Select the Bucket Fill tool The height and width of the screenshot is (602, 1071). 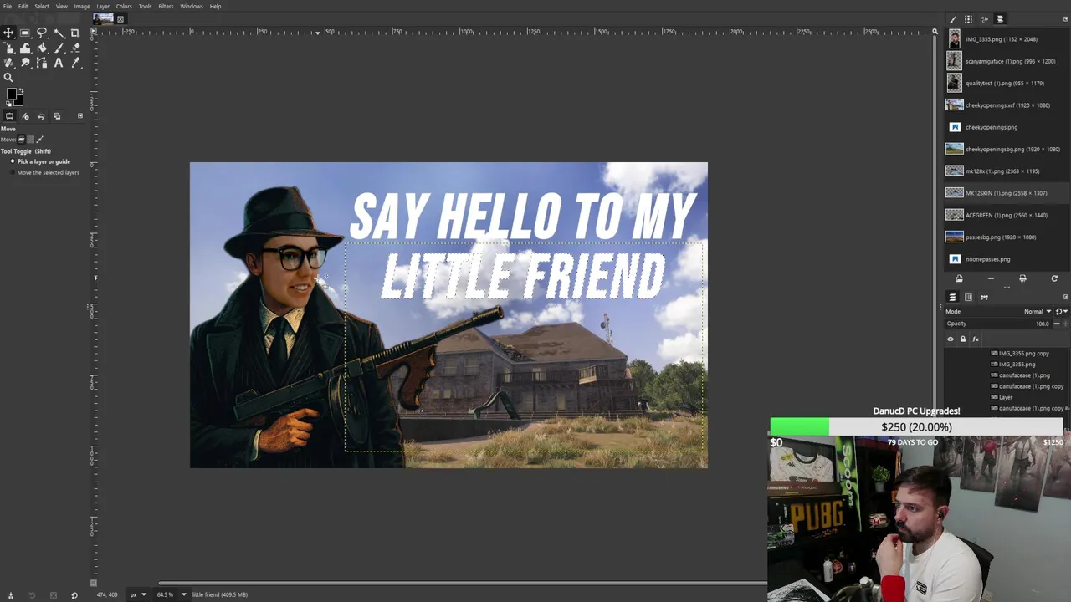pos(42,48)
